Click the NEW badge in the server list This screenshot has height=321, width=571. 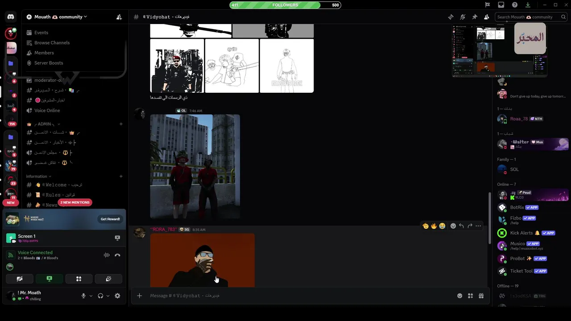point(11,202)
